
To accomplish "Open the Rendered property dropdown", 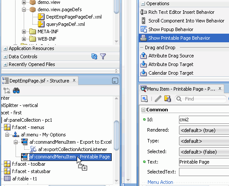I will coord(204,130).
